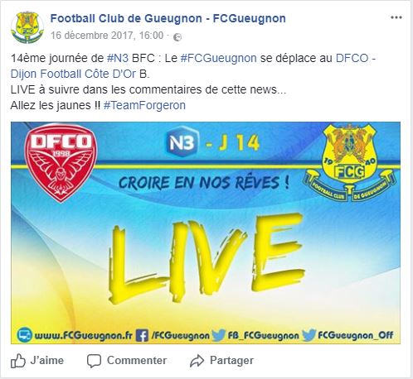
Task: Open the Football Club de Gueugnon page name
Action: [168, 18]
